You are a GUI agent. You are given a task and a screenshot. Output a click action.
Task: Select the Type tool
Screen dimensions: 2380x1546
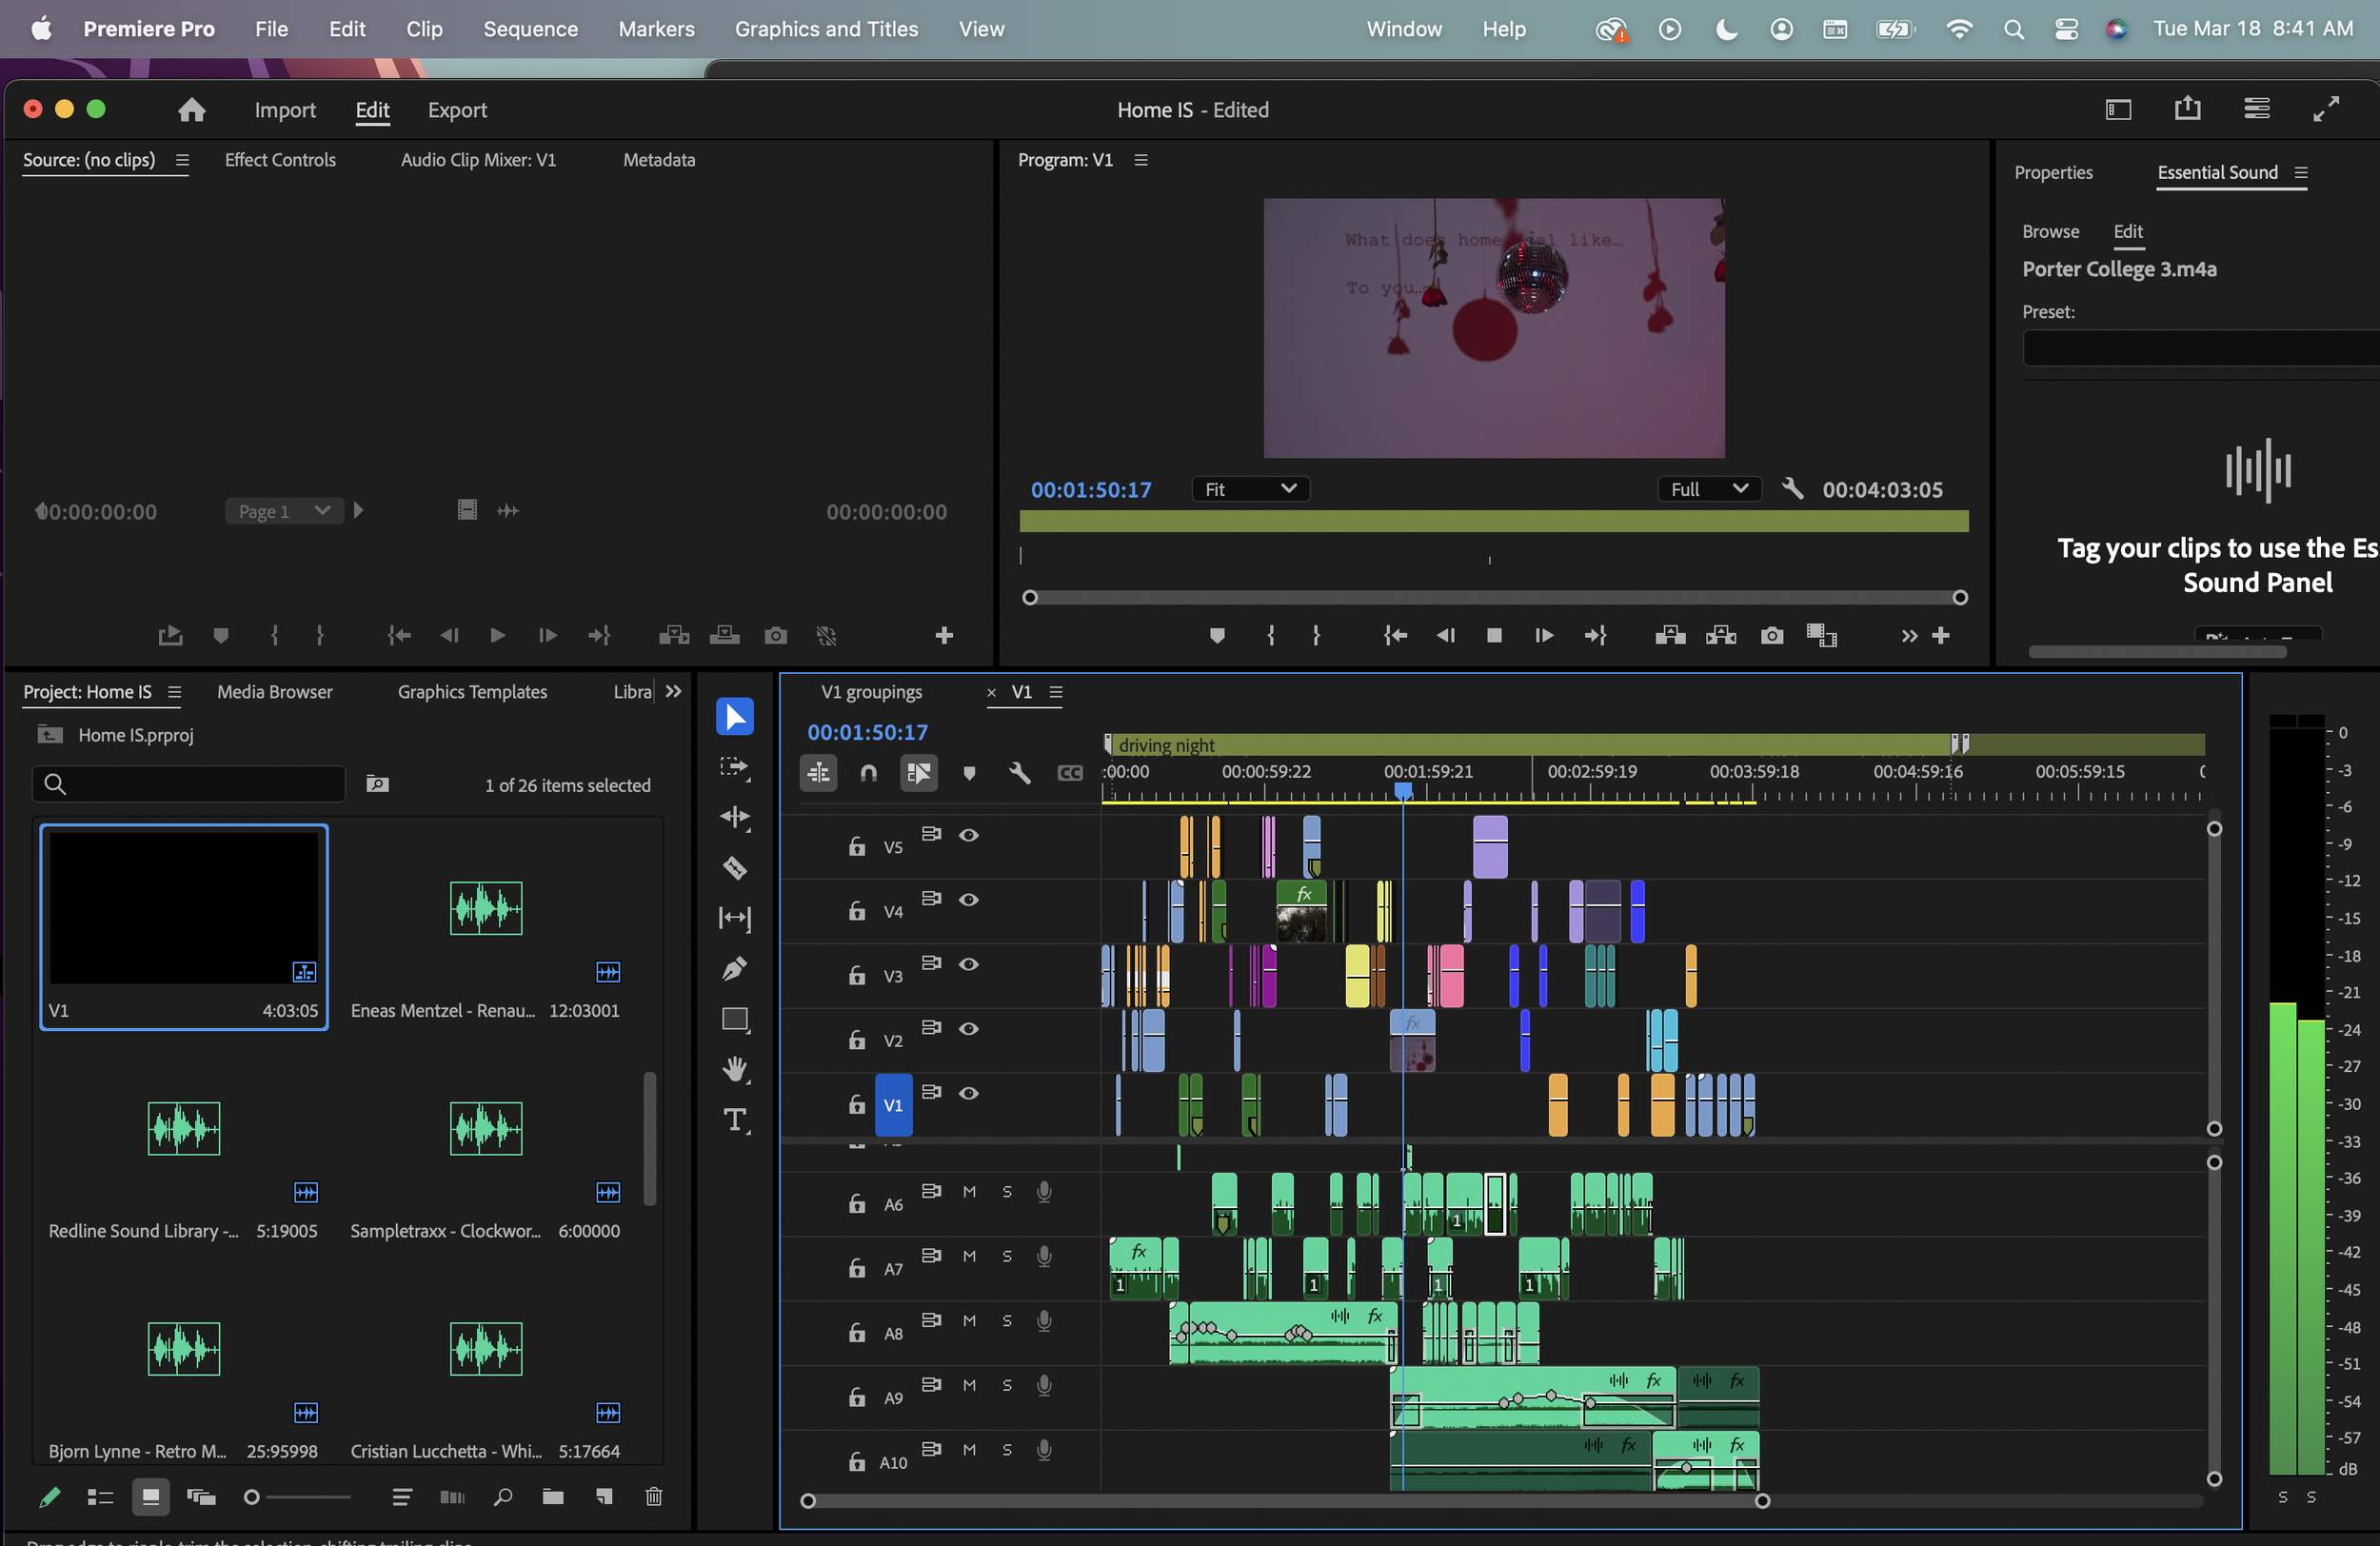735,1120
